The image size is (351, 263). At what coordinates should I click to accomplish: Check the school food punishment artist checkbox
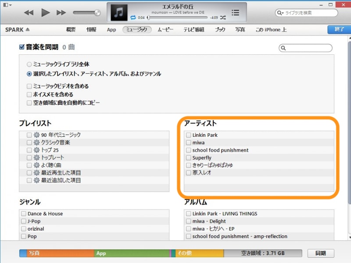189,150
